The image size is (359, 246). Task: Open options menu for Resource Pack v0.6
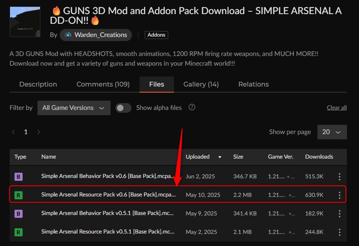(x=339, y=195)
